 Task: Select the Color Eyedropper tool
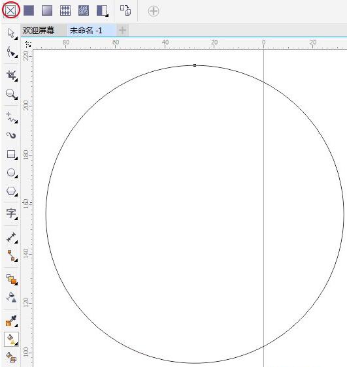coord(11,321)
